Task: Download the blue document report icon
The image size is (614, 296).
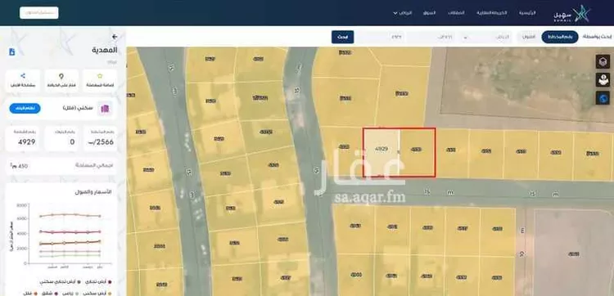Action: tap(11, 52)
